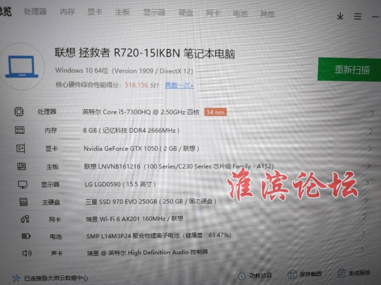Click the 14 nm orange badge

pyautogui.click(x=216, y=112)
